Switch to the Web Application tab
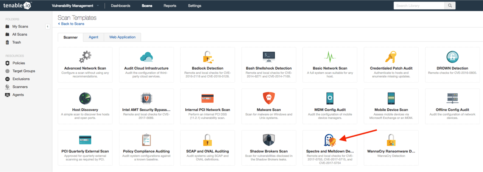483x172 pixels. click(x=122, y=37)
